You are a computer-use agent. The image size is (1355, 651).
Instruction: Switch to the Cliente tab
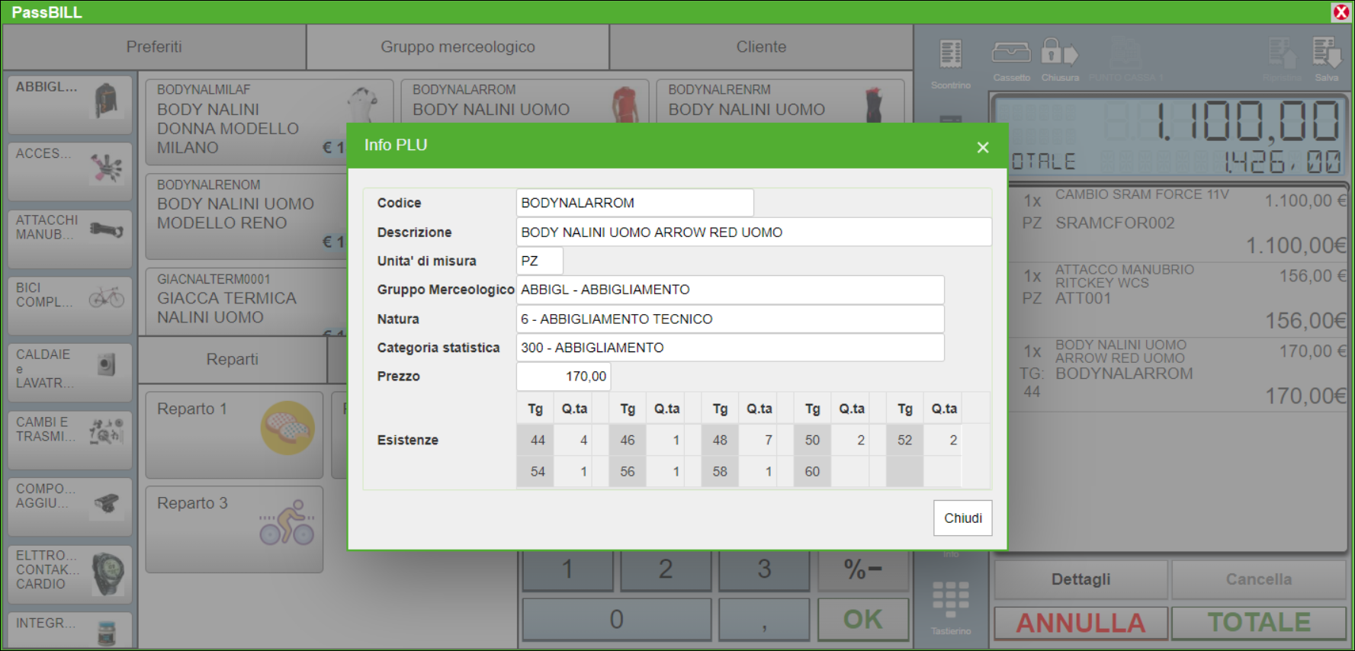click(761, 46)
